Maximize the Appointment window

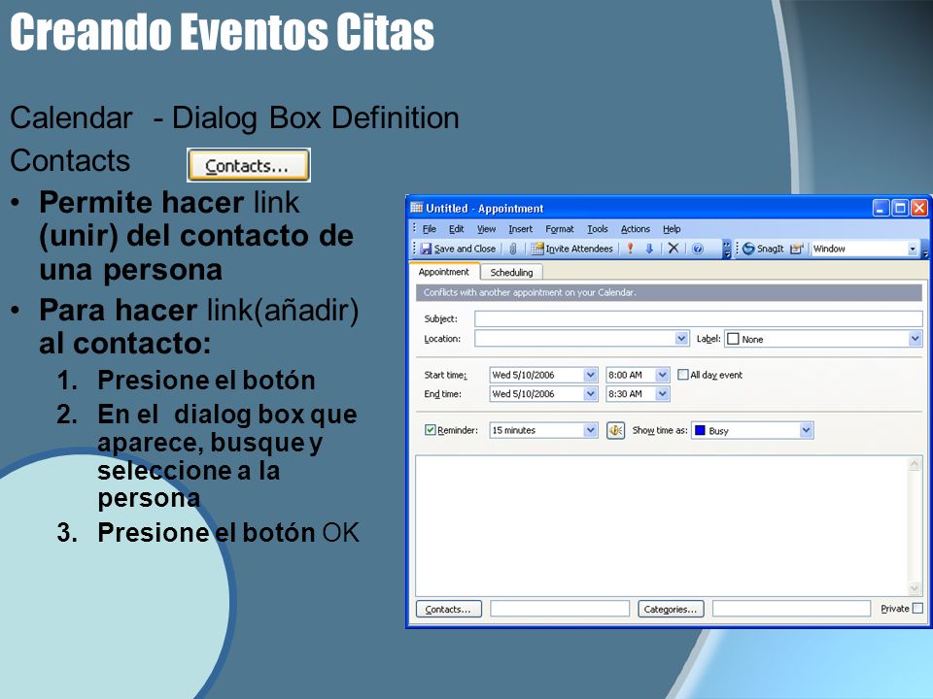click(x=900, y=208)
